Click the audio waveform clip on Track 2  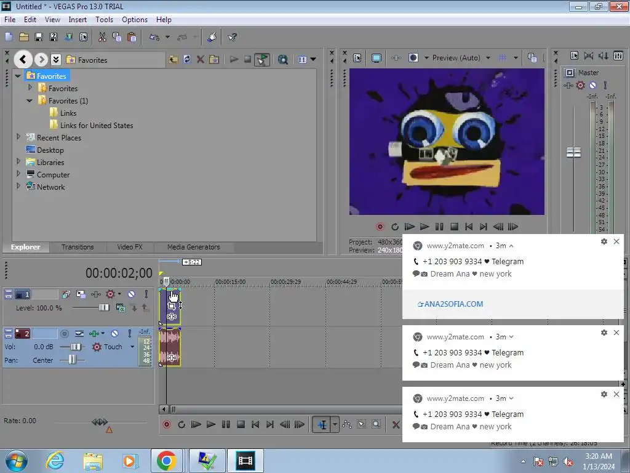click(170, 347)
